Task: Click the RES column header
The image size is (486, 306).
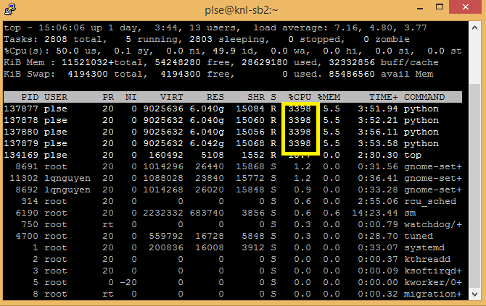Action: (x=215, y=97)
